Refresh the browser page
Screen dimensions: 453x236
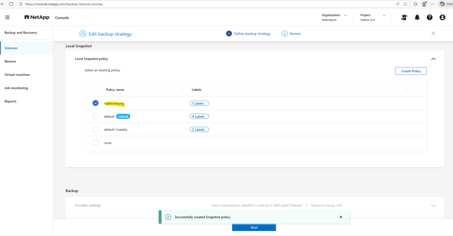point(12,4)
